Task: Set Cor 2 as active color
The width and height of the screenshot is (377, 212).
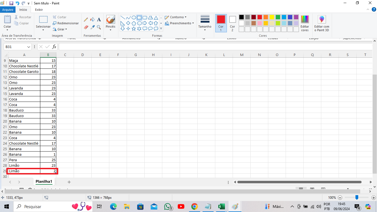Action: point(232,23)
